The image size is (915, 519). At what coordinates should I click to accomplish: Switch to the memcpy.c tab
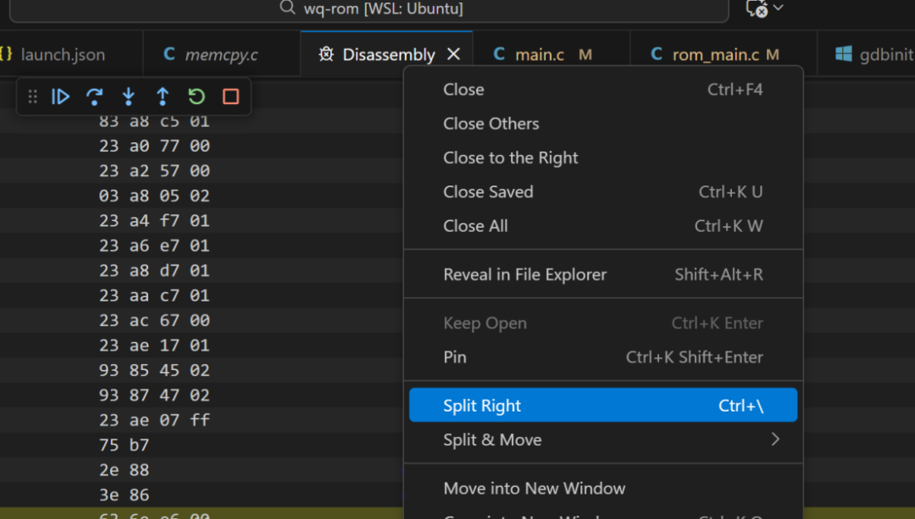(x=222, y=54)
